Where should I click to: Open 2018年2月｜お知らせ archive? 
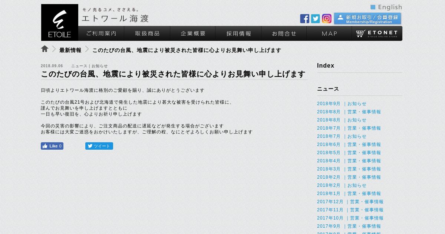pos(342,185)
